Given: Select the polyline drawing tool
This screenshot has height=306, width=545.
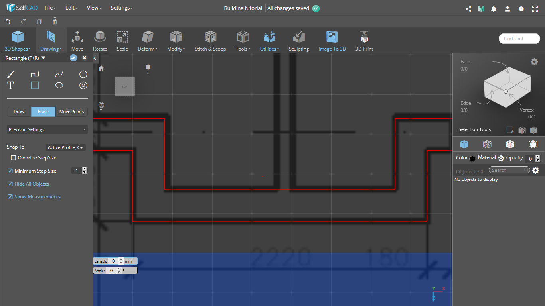Looking at the screenshot, I should click(35, 74).
